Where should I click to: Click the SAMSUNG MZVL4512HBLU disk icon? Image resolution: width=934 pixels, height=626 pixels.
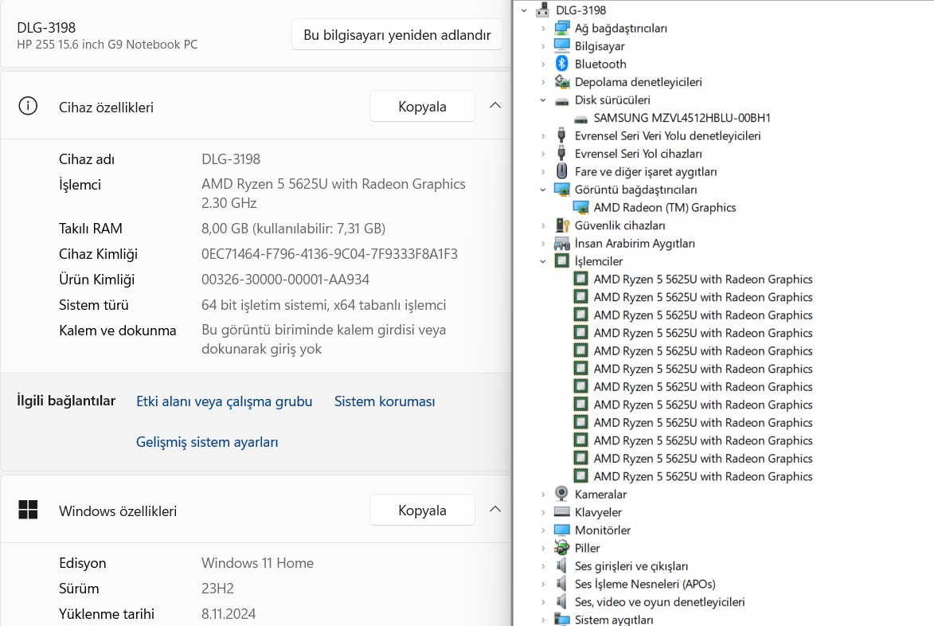pos(580,119)
